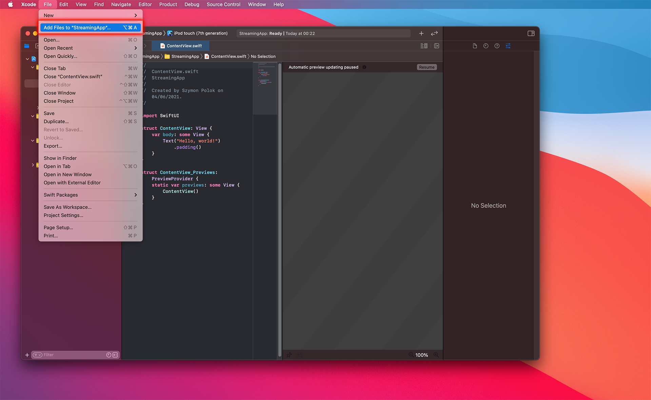Expand the Open Recent submenu
Screen dimensions: 651x400
tap(91, 48)
